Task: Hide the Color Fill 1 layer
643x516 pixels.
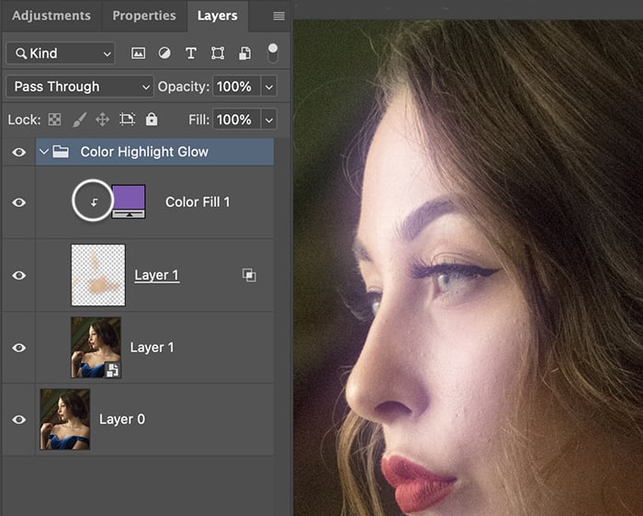Action: 19,202
